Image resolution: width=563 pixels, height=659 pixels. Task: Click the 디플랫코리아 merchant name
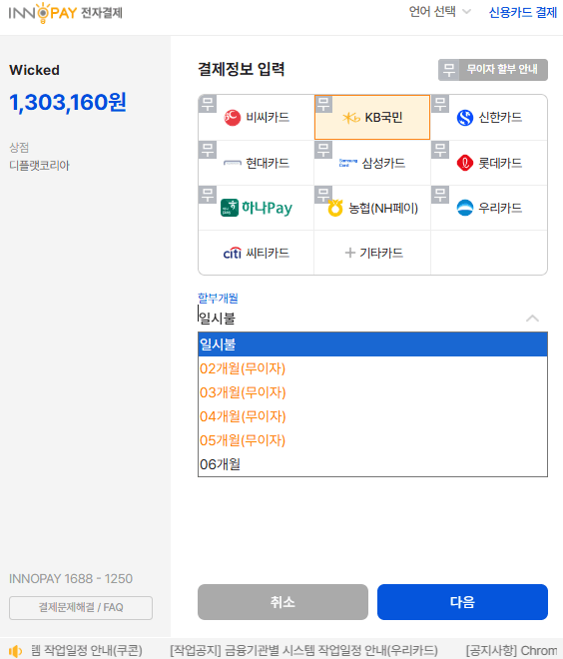(x=40, y=165)
